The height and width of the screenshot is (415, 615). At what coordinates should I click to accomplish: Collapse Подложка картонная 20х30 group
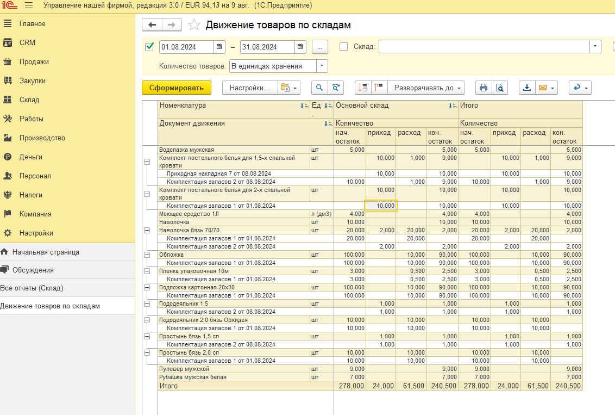click(x=147, y=287)
